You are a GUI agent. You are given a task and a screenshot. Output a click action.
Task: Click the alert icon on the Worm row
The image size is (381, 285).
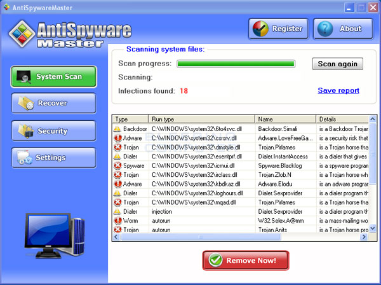[x=118, y=221]
